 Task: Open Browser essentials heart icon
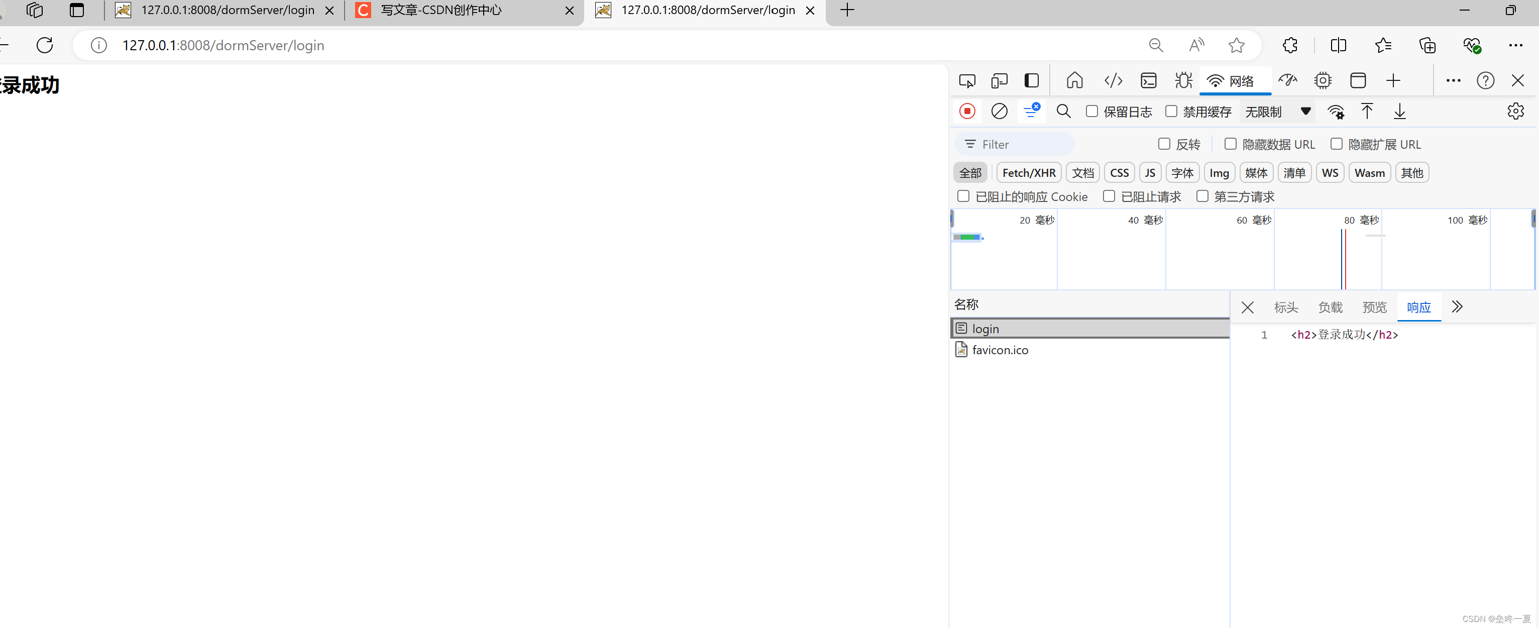coord(1472,45)
